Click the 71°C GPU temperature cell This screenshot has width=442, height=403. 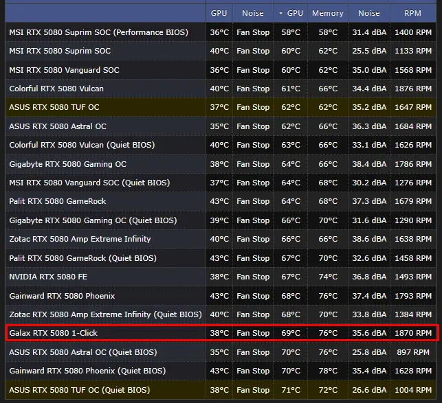(291, 390)
